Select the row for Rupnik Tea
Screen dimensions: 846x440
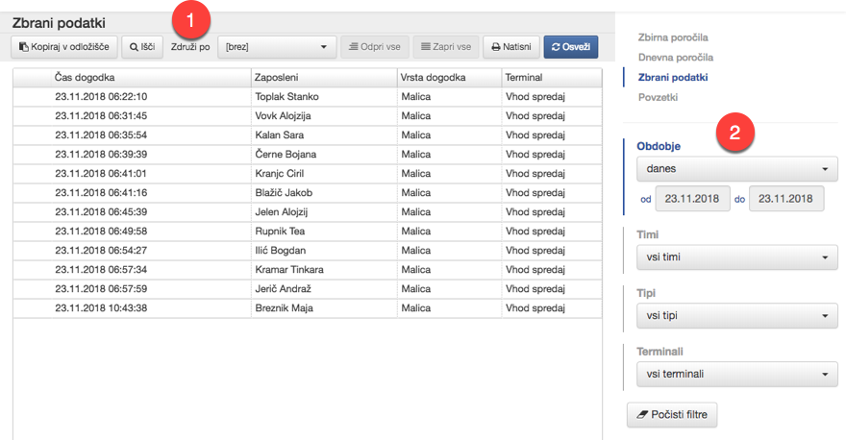click(308, 232)
